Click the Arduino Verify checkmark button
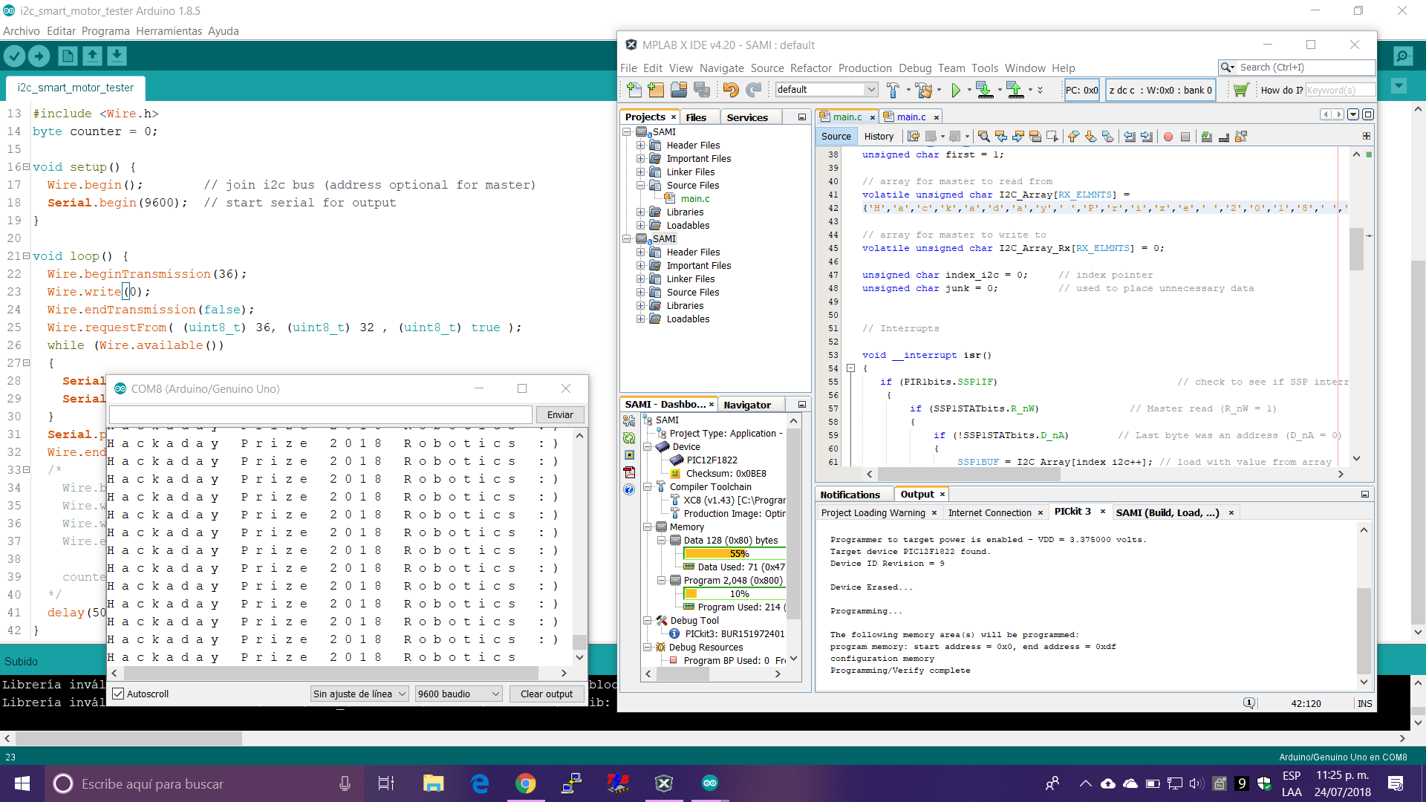Image resolution: width=1426 pixels, height=802 pixels. coord(15,56)
